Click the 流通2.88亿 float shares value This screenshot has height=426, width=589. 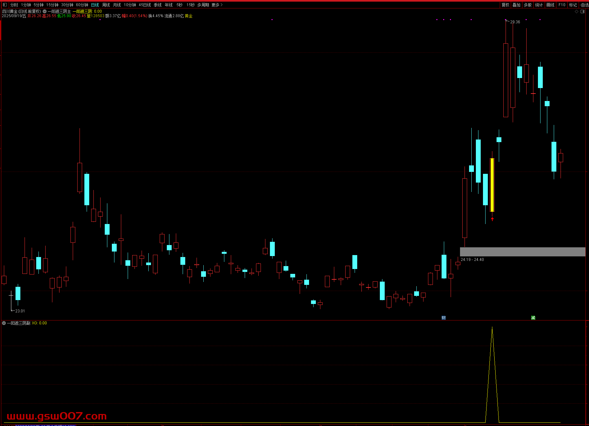coord(174,16)
